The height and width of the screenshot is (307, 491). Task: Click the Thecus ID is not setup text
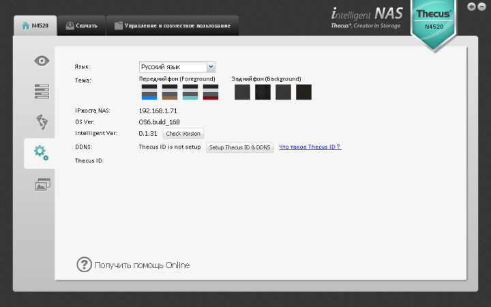click(x=170, y=147)
